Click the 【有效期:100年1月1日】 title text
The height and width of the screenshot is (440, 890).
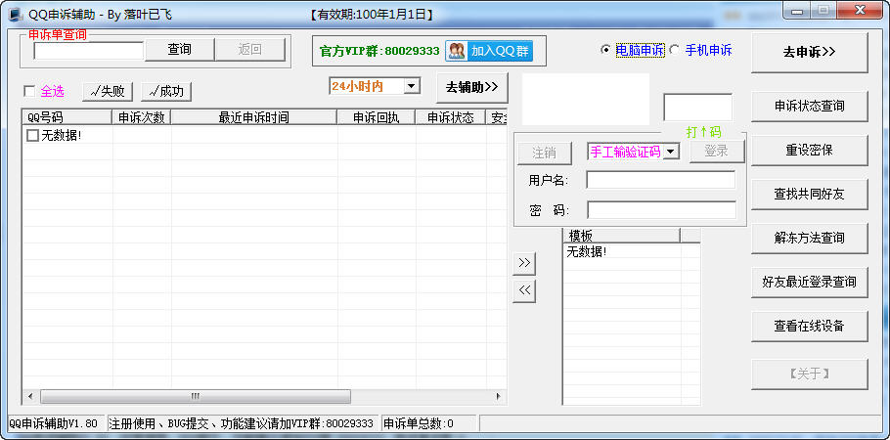tap(372, 15)
